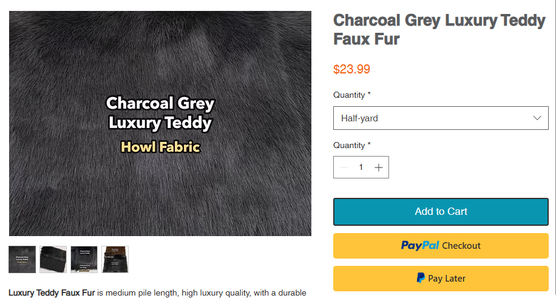Show the third product thumbnail

(84, 259)
